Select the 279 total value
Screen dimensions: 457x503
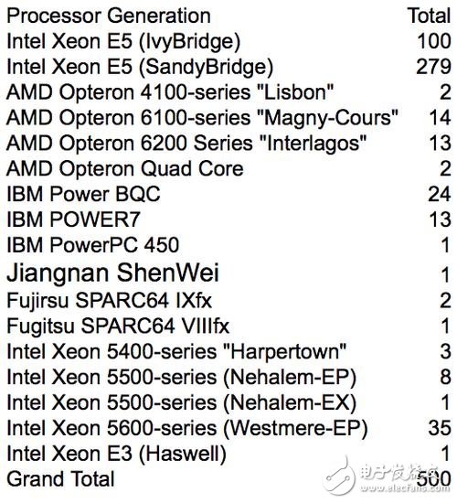[x=433, y=67]
